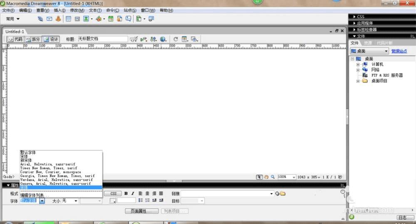Insert a hyperlink from the Insert bar
416x224 pixels.
point(40,19)
